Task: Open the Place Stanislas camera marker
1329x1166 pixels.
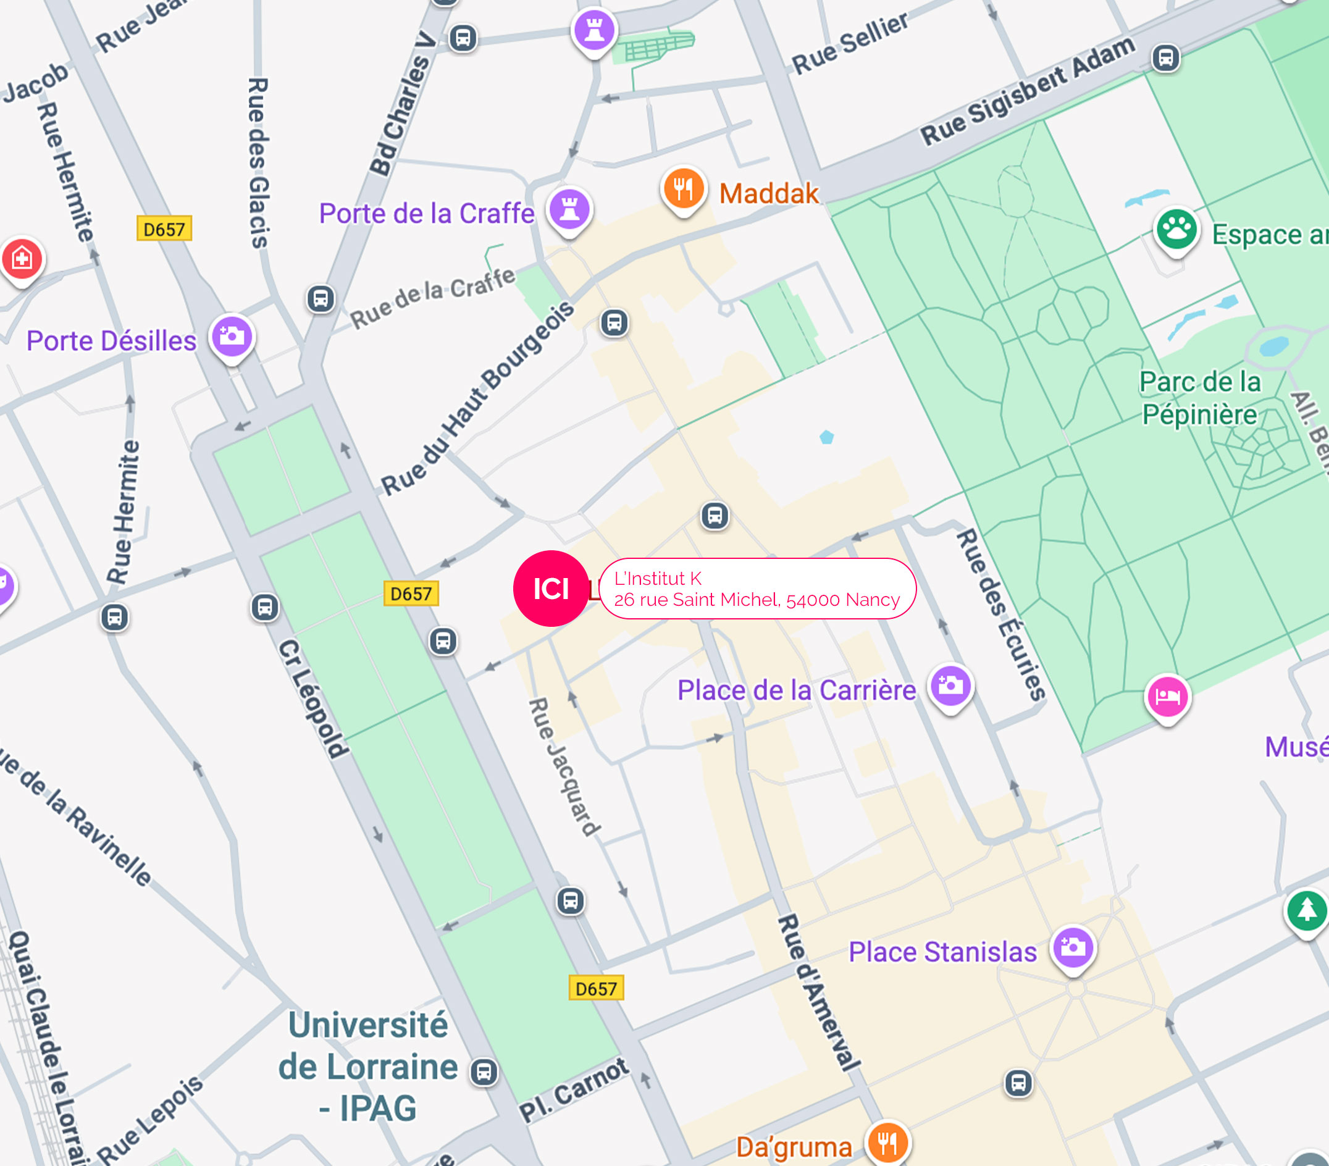Action: [1073, 949]
